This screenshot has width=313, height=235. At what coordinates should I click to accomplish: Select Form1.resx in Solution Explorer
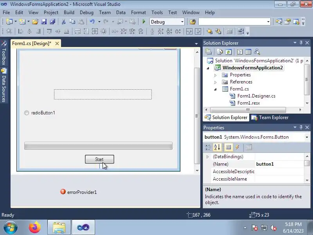(x=248, y=103)
